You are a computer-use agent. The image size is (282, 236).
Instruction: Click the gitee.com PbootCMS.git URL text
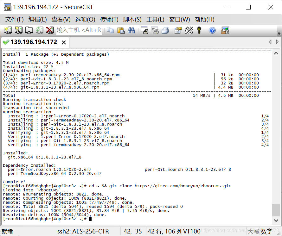tap(183, 186)
